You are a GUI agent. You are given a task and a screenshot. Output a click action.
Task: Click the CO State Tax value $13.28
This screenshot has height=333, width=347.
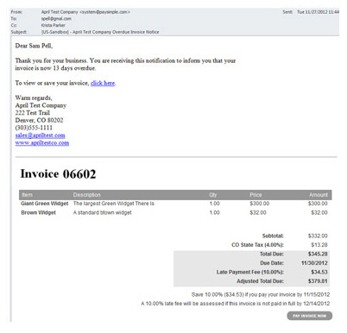[319, 245]
